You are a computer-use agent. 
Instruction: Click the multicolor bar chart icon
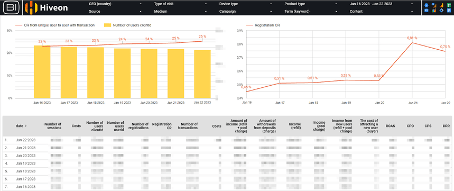[x=434, y=11]
